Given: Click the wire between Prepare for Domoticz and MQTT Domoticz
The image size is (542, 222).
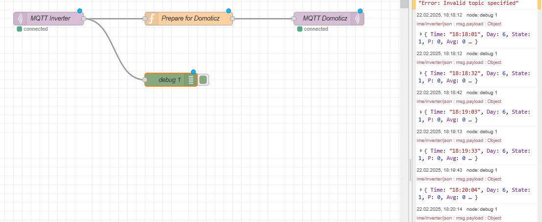Looking at the screenshot, I should 263,19.
